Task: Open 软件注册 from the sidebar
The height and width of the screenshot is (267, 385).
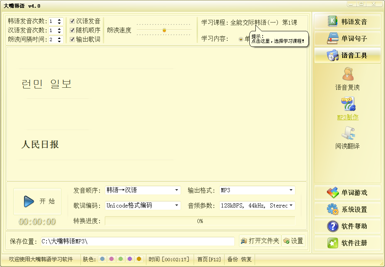Action: [x=347, y=243]
